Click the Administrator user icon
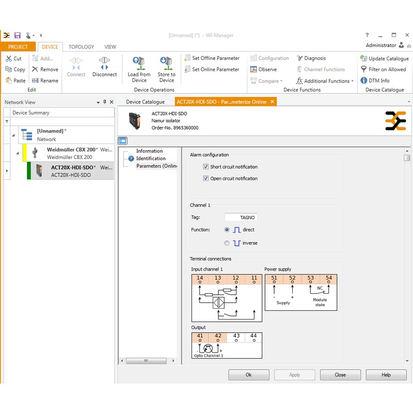The image size is (413, 413). click(401, 45)
